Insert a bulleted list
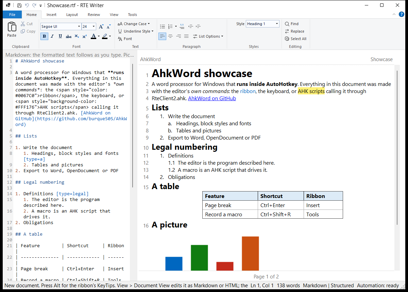 [163, 26]
